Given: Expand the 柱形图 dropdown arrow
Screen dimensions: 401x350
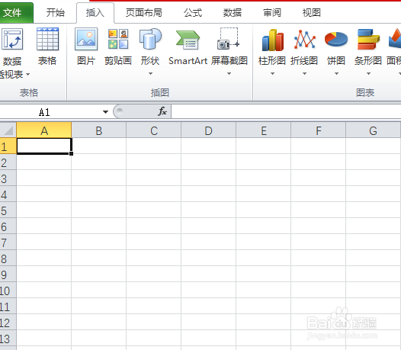Looking at the screenshot, I should pyautogui.click(x=273, y=74).
